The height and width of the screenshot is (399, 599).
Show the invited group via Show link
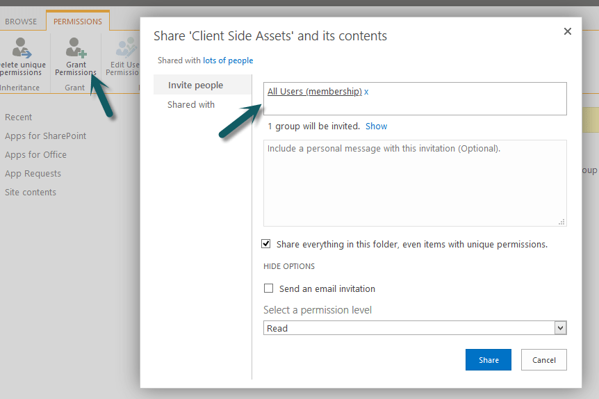click(x=376, y=126)
